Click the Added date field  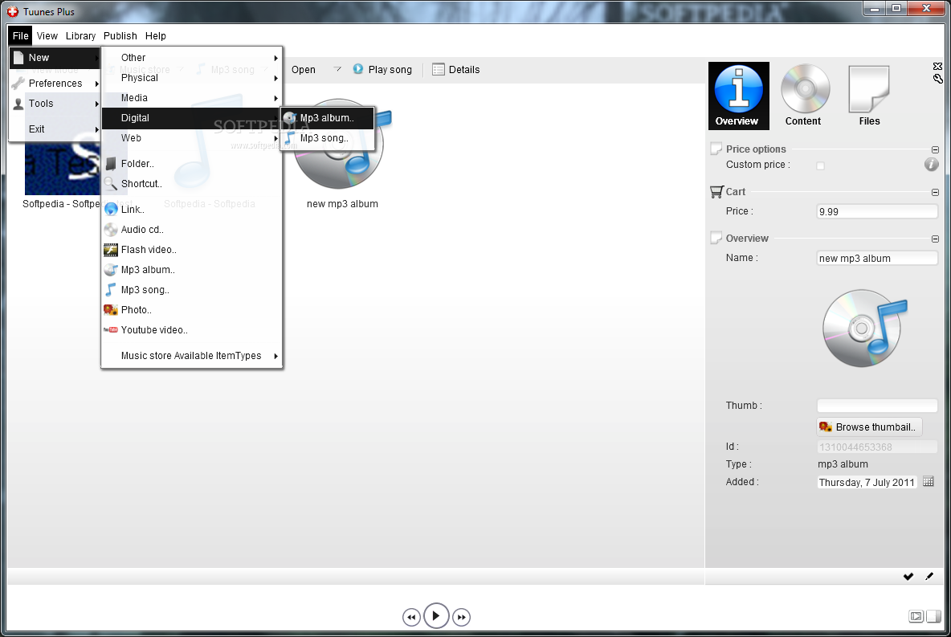[867, 482]
